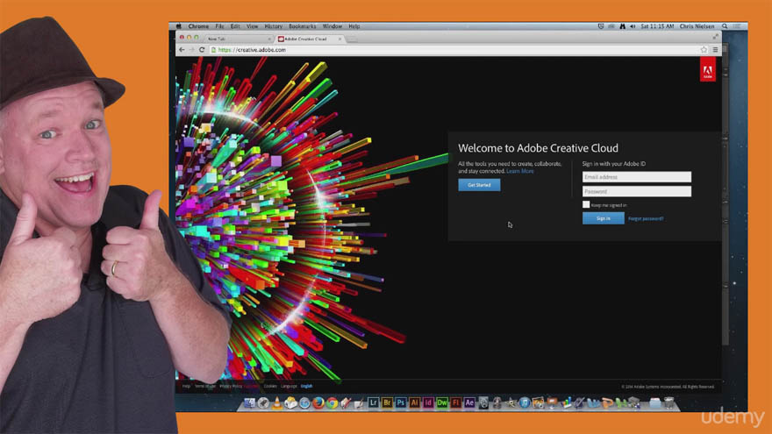This screenshot has width=772, height=434.
Task: Click the Chris Nielsen user menu
Action: coord(697,26)
